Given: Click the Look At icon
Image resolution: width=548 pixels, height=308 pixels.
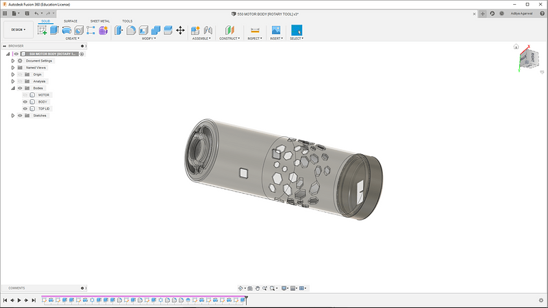Looking at the screenshot, I should [x=250, y=288].
